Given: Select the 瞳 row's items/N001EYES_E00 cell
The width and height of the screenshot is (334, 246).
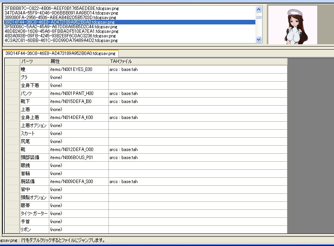Looking at the screenshot, I should [78, 69].
